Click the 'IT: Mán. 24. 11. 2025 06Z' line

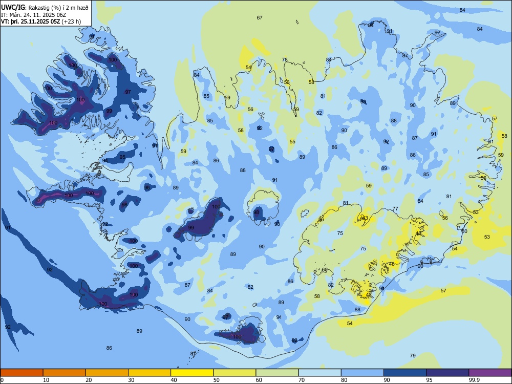click(34, 15)
